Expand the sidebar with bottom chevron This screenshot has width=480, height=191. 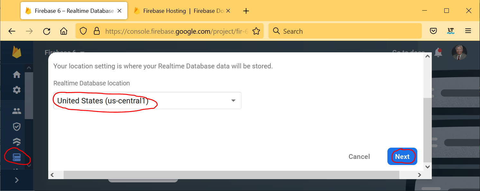tap(17, 180)
